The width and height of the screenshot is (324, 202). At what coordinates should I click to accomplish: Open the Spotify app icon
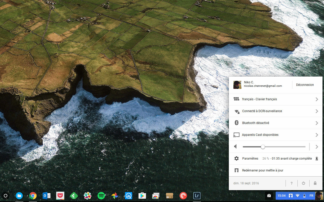click(x=101, y=196)
